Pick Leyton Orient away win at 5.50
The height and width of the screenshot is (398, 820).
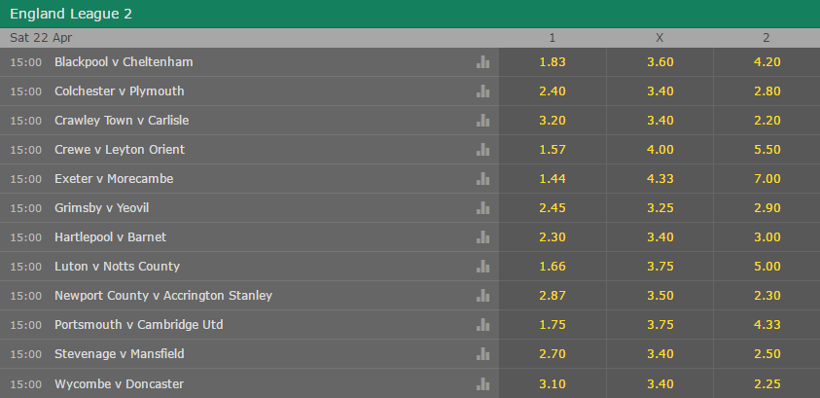pyautogui.click(x=767, y=150)
